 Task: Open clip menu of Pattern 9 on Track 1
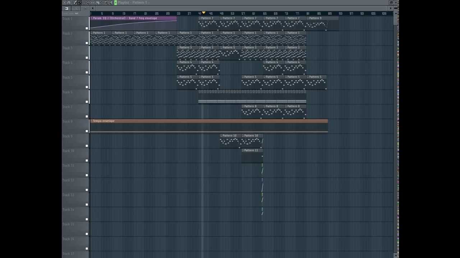308,18
